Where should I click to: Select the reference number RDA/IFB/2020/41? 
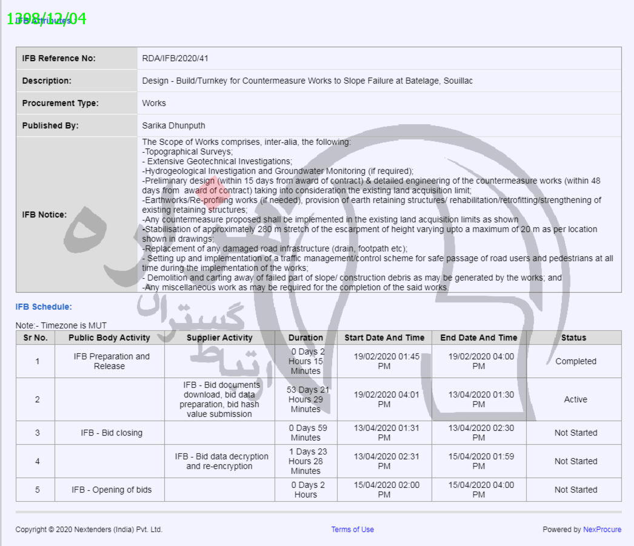point(175,59)
